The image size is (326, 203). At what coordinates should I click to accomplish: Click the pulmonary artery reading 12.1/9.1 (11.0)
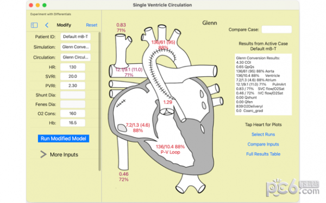pos(129,70)
